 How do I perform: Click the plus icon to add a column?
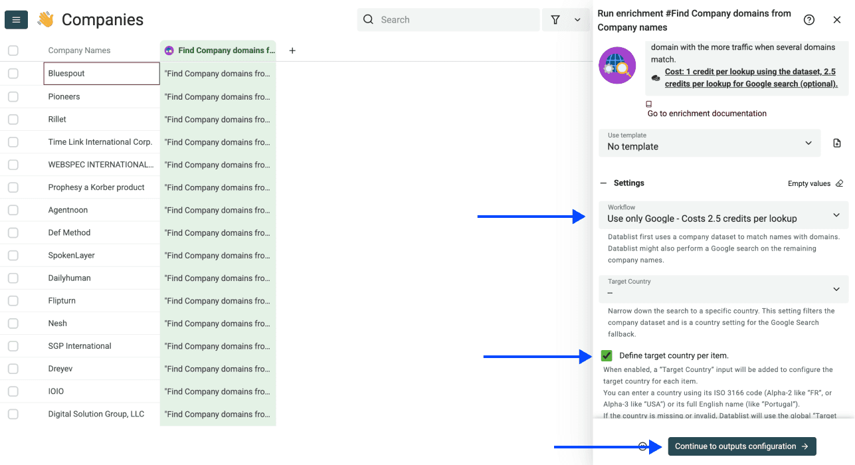coord(292,50)
